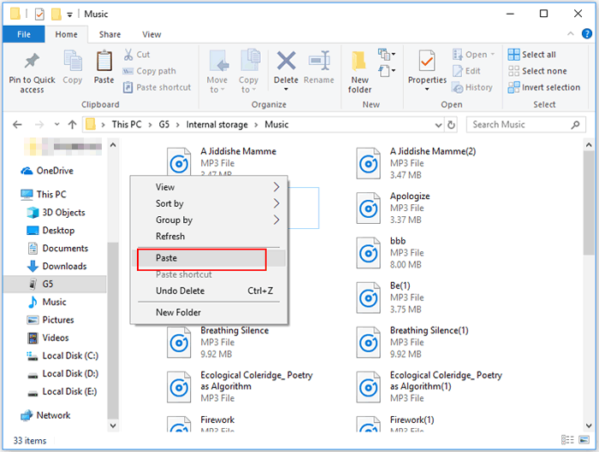Switch to the Share ribbon tab
The height and width of the screenshot is (452, 599).
click(110, 34)
